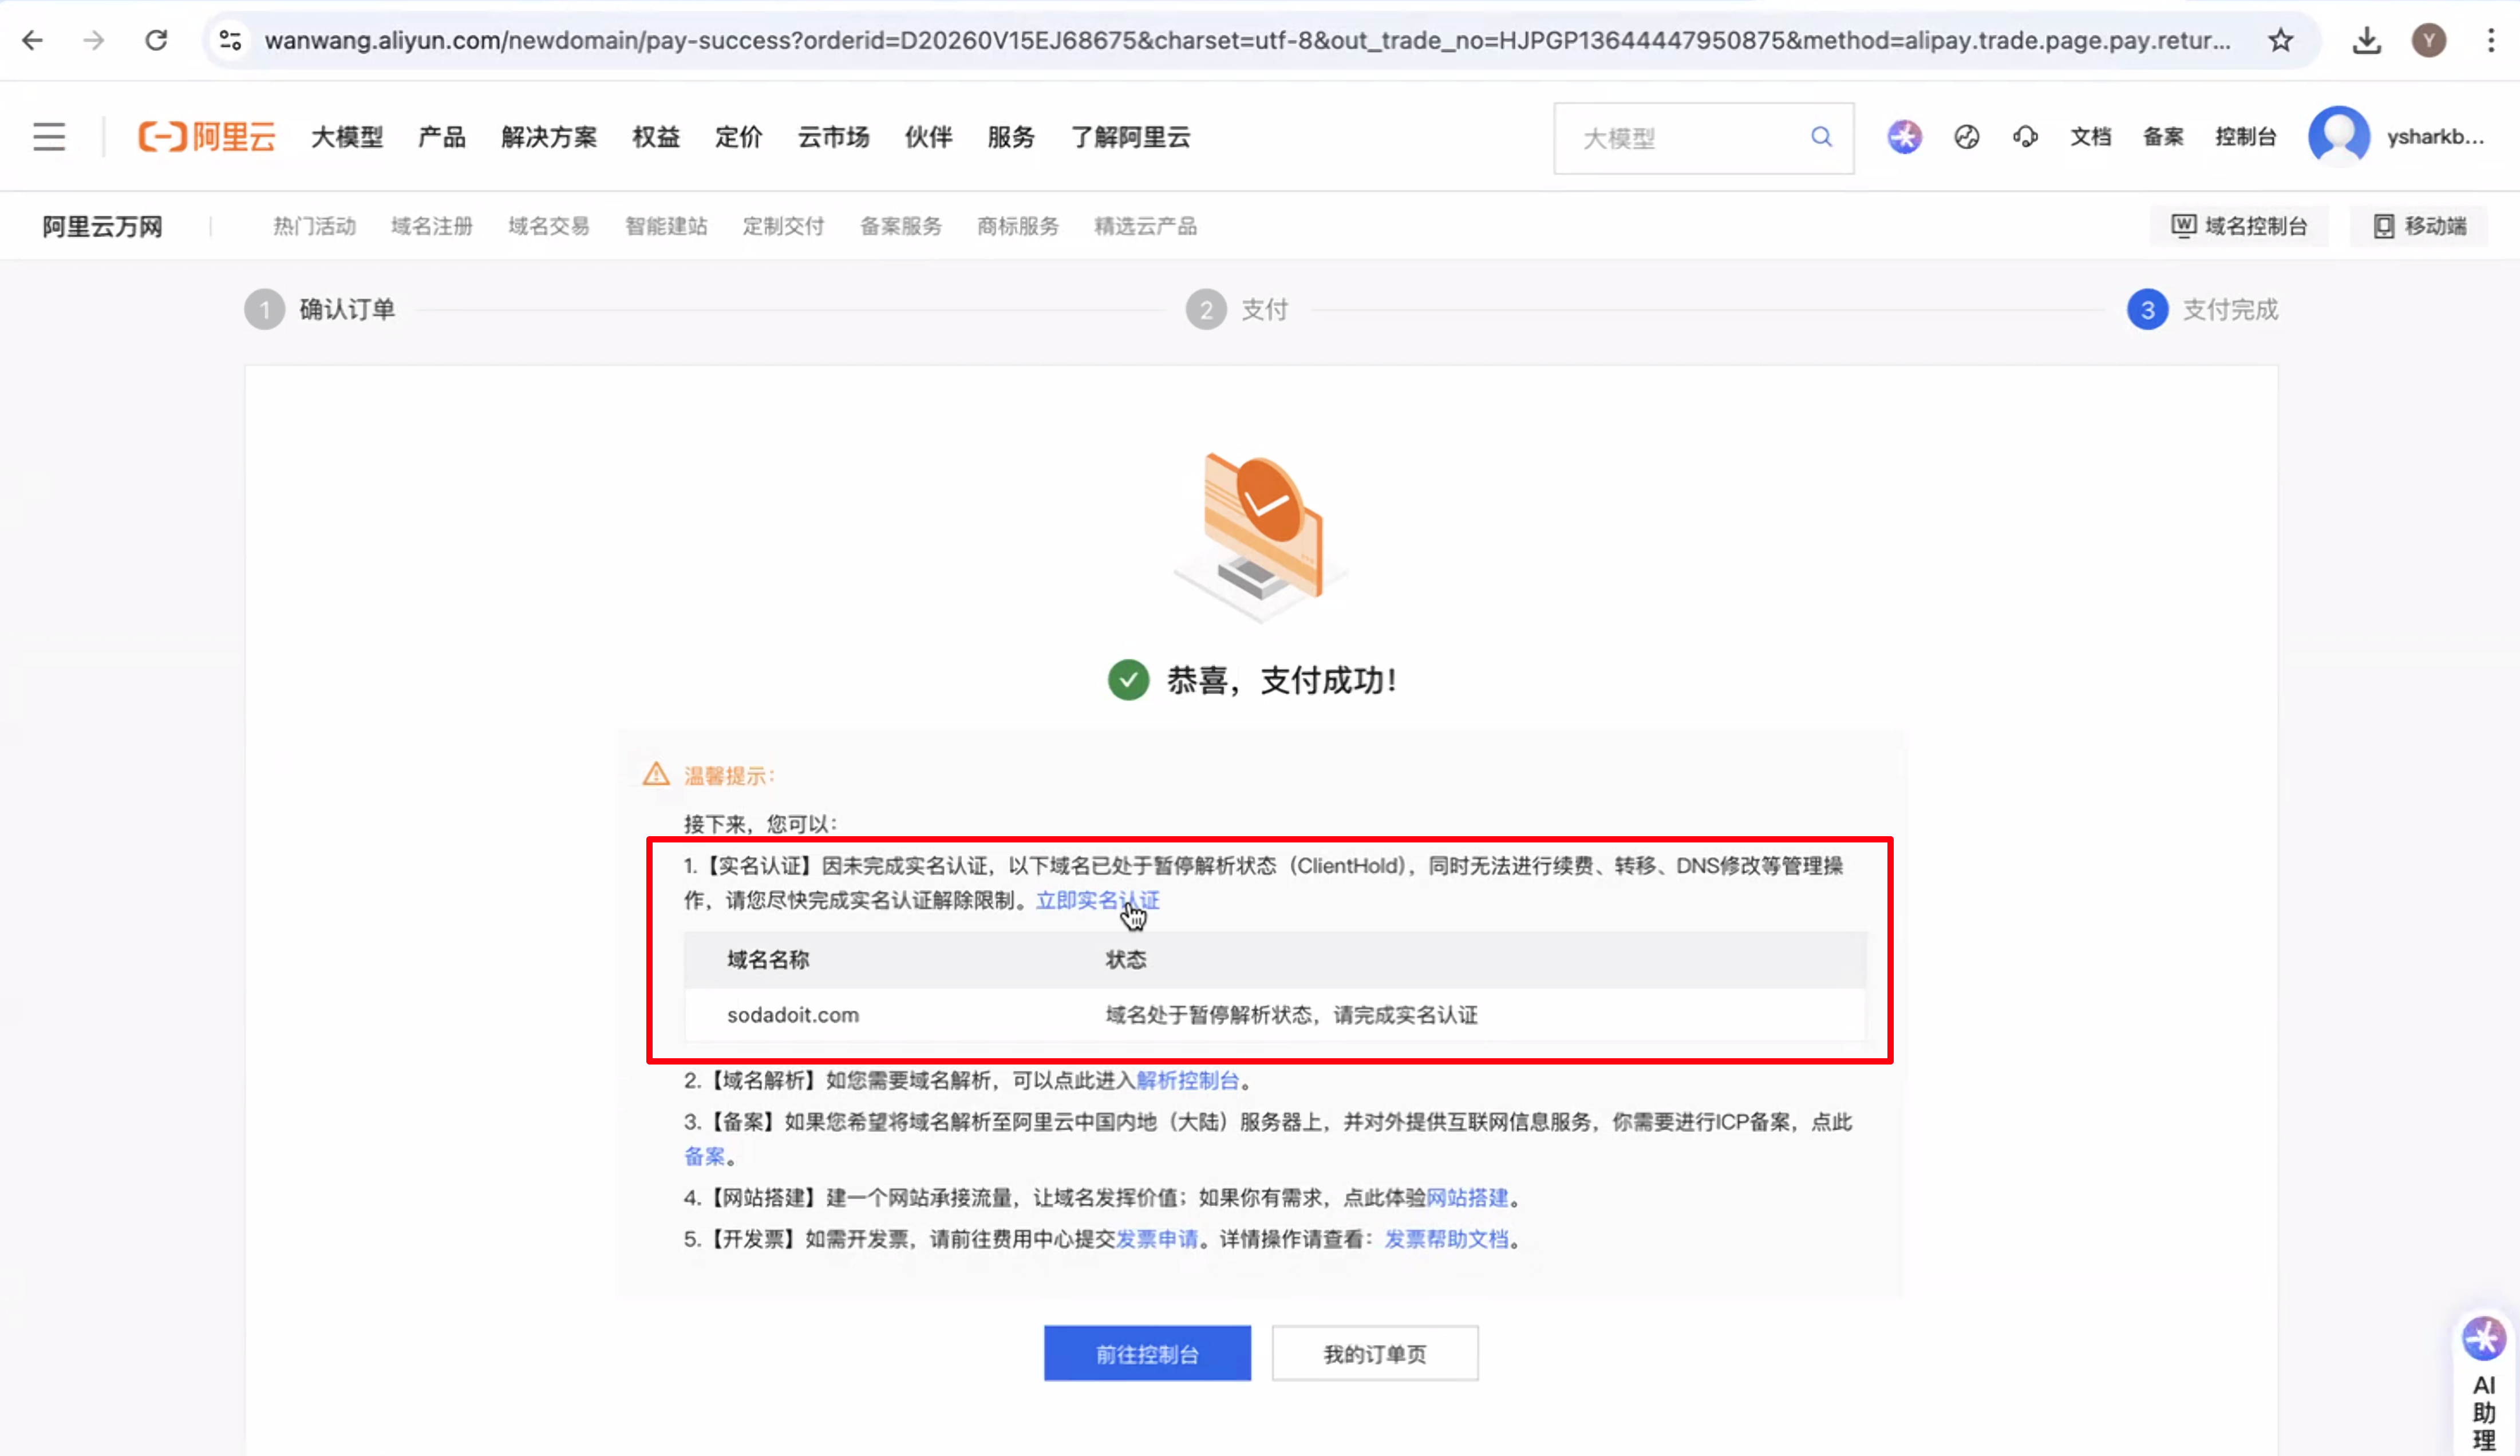Open 文档 in the header
This screenshot has width=2520, height=1456.
click(x=2091, y=137)
